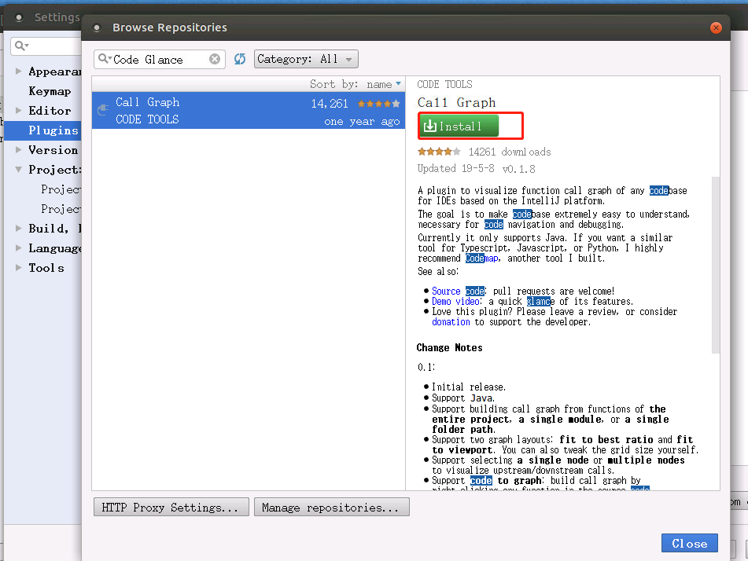
Task: Select Tools in Settings tree
Action: (46, 268)
